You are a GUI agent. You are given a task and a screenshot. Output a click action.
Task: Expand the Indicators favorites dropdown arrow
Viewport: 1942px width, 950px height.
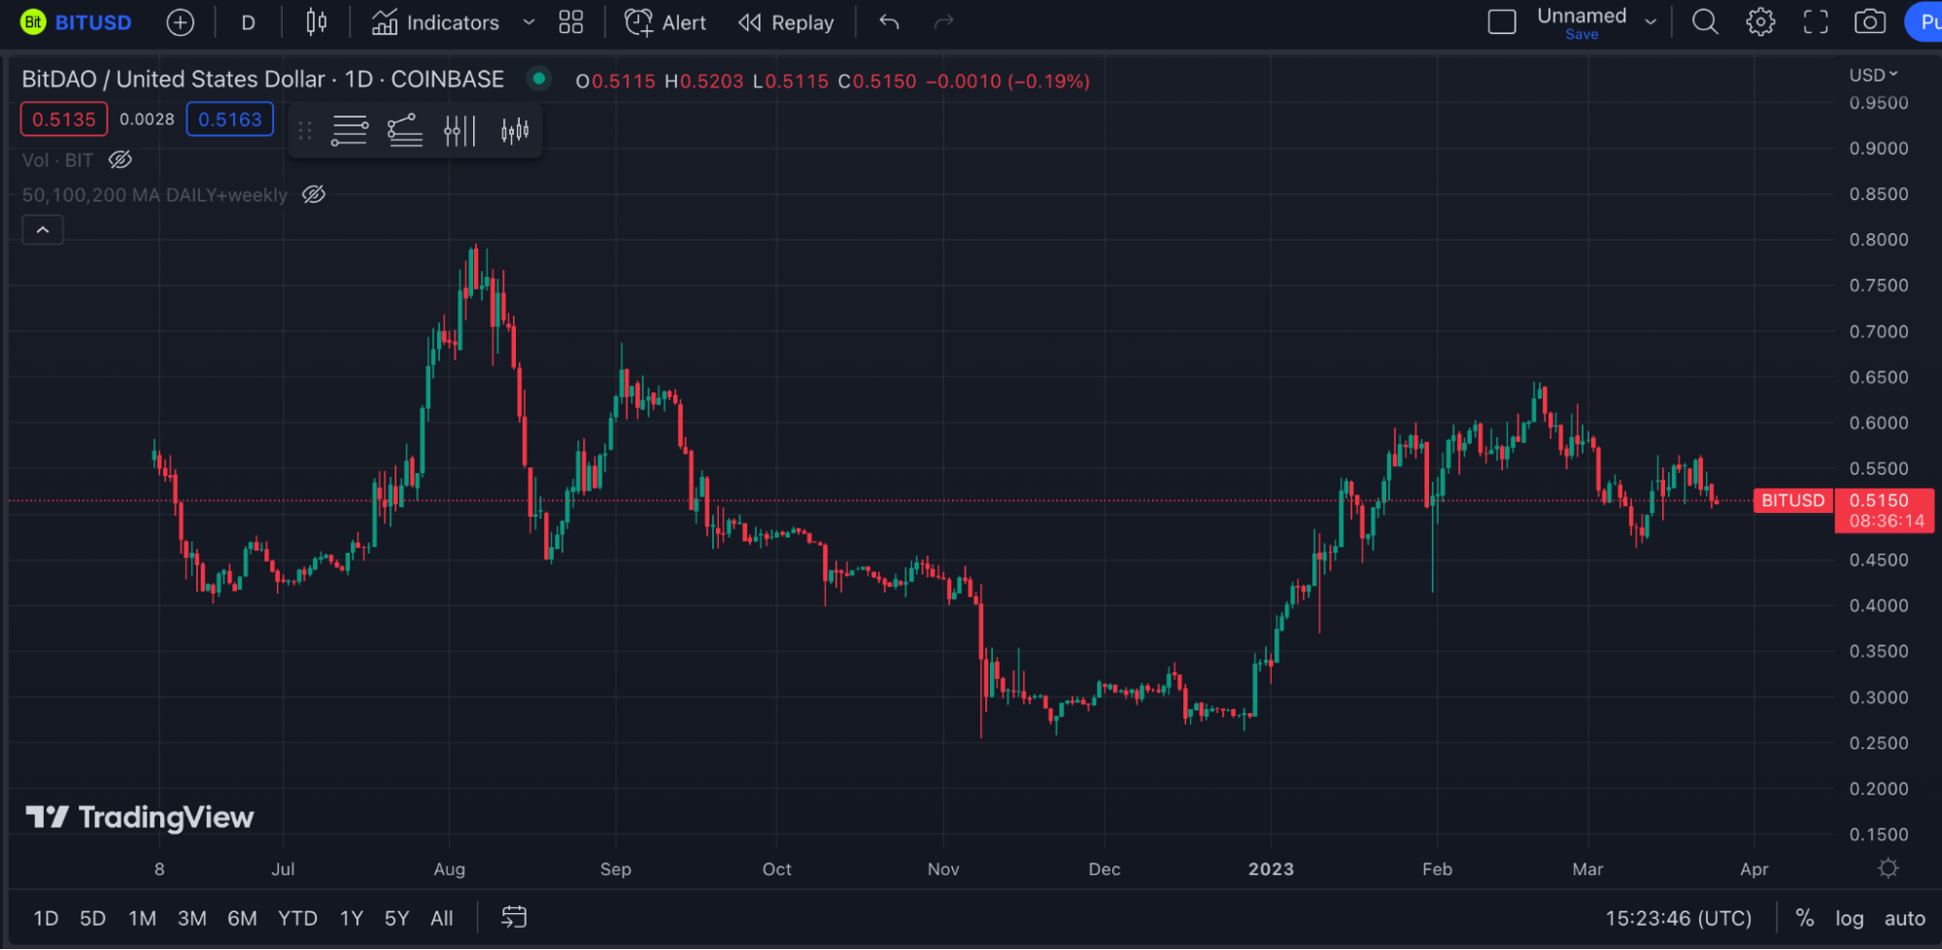[528, 22]
